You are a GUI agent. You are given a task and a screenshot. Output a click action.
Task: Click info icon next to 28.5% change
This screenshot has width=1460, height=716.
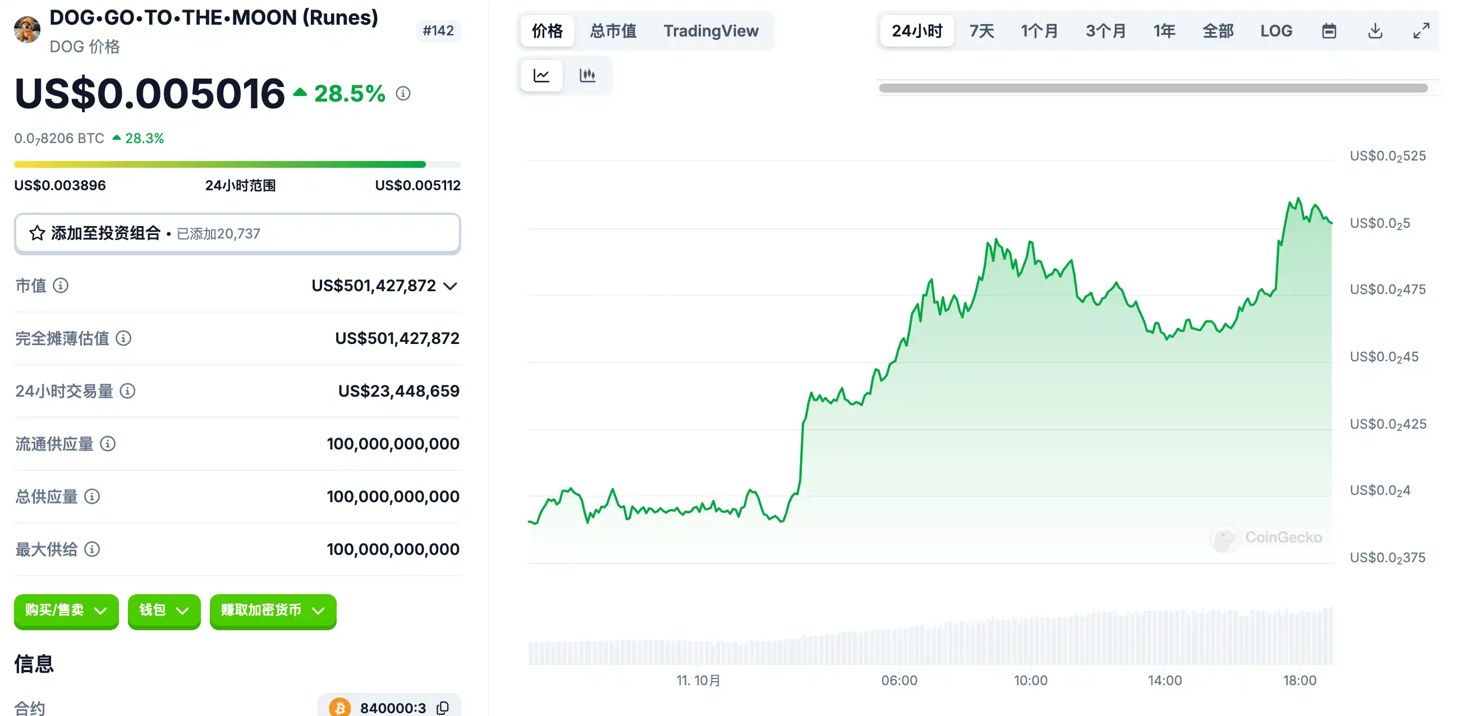click(403, 94)
